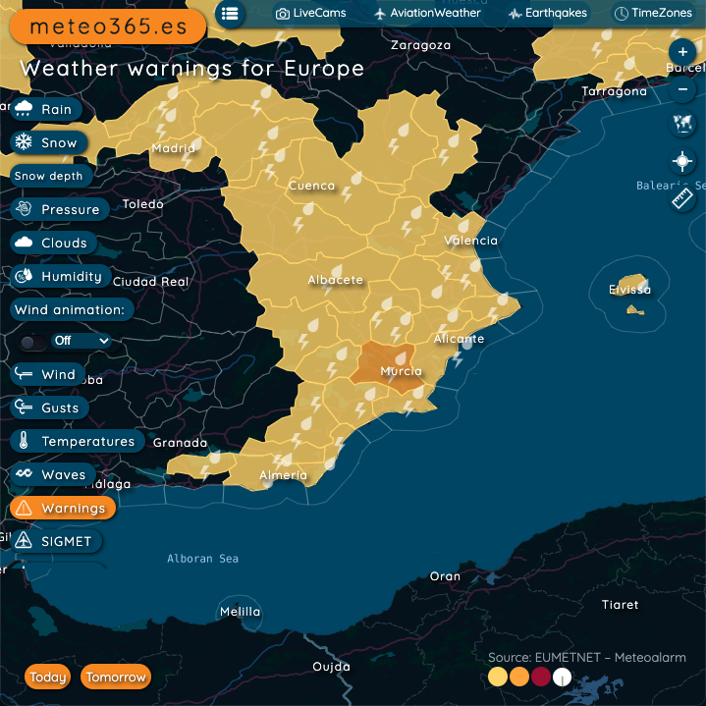Show the Temperatures layer
The image size is (706, 706).
click(x=78, y=441)
